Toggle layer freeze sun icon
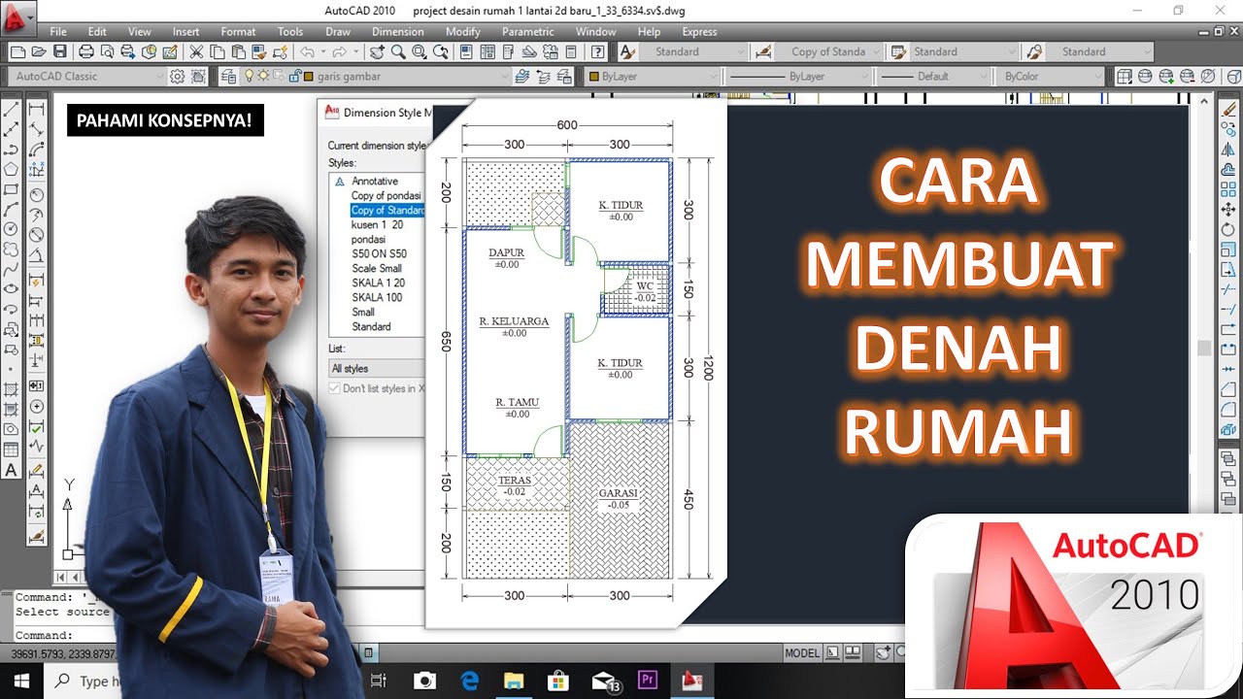The image size is (1243, 699). coord(263,76)
